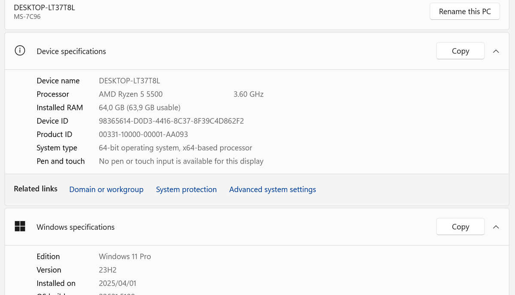Click the Installed RAM value
The width and height of the screenshot is (515, 295).
[139, 107]
